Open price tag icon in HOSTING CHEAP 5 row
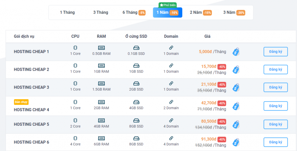 pyautogui.click(x=236, y=125)
